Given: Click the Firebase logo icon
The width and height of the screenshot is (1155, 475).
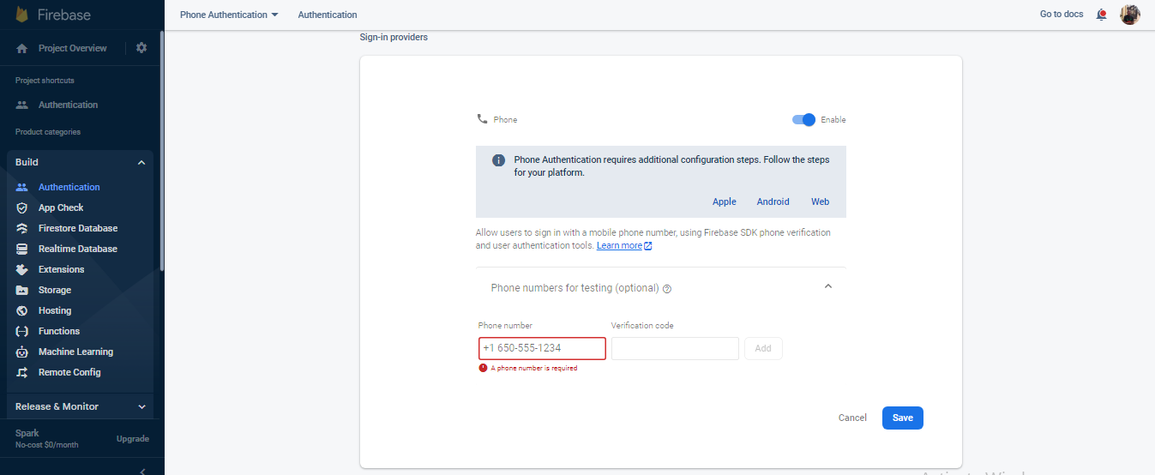Looking at the screenshot, I should click(21, 15).
